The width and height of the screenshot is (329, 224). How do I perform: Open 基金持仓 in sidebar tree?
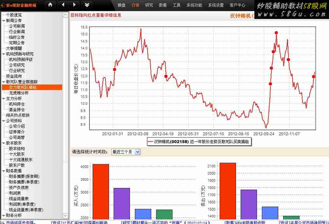(17, 110)
